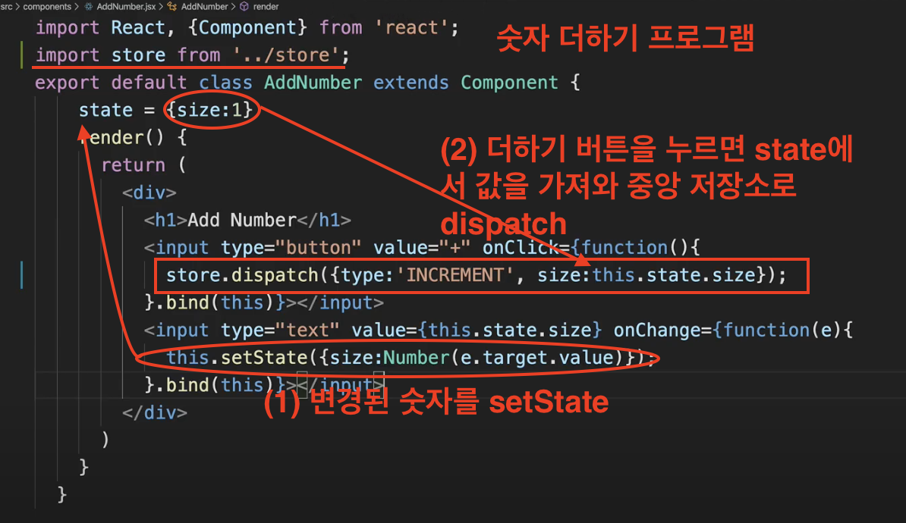Image resolution: width=906 pixels, height=523 pixels.
Task: Click the size:1 initial state value
Action: 214,111
